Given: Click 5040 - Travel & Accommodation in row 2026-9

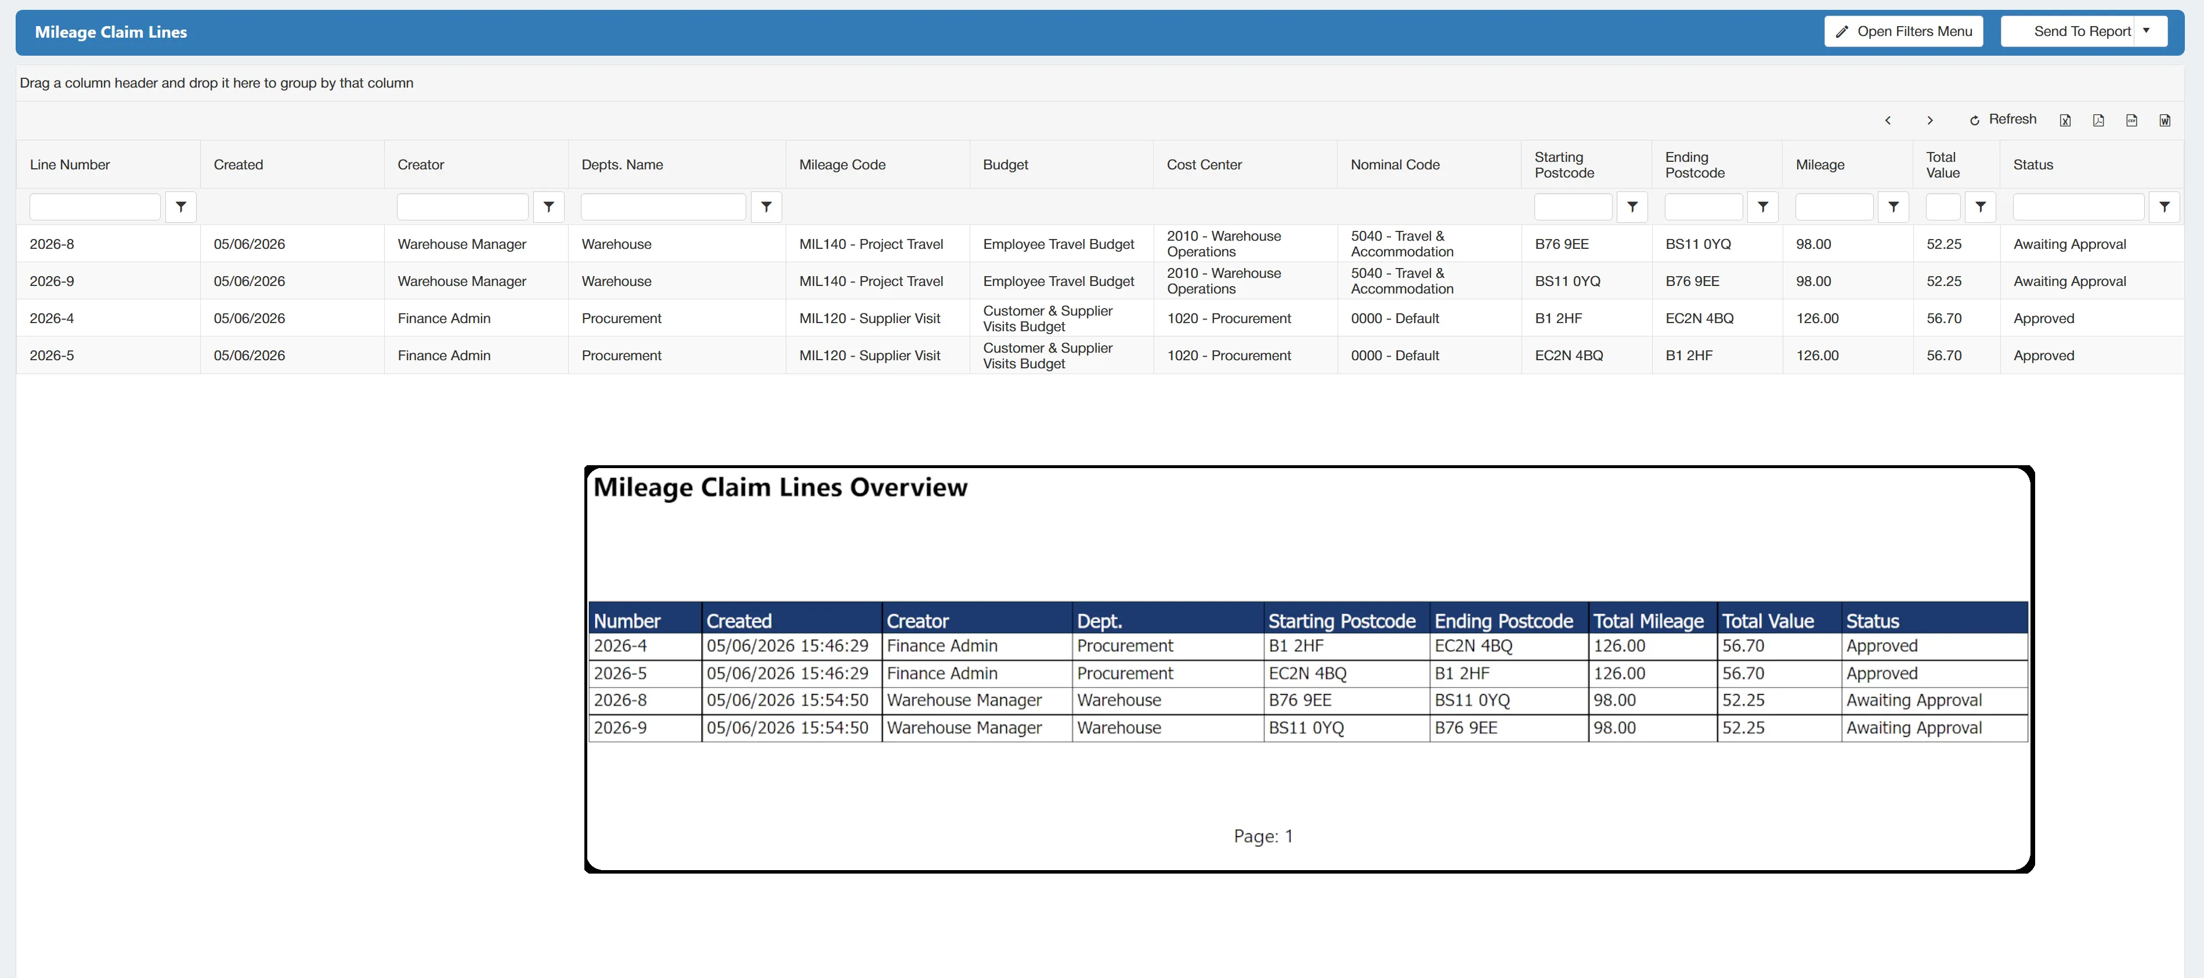Looking at the screenshot, I should [1403, 281].
